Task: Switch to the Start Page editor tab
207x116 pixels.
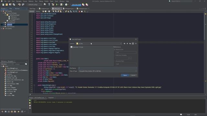Action: [x=32, y=9]
